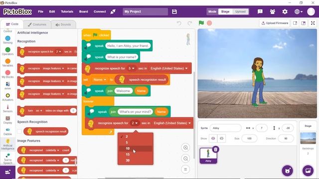
Task: Undo the last action
Action: tap(179, 23)
